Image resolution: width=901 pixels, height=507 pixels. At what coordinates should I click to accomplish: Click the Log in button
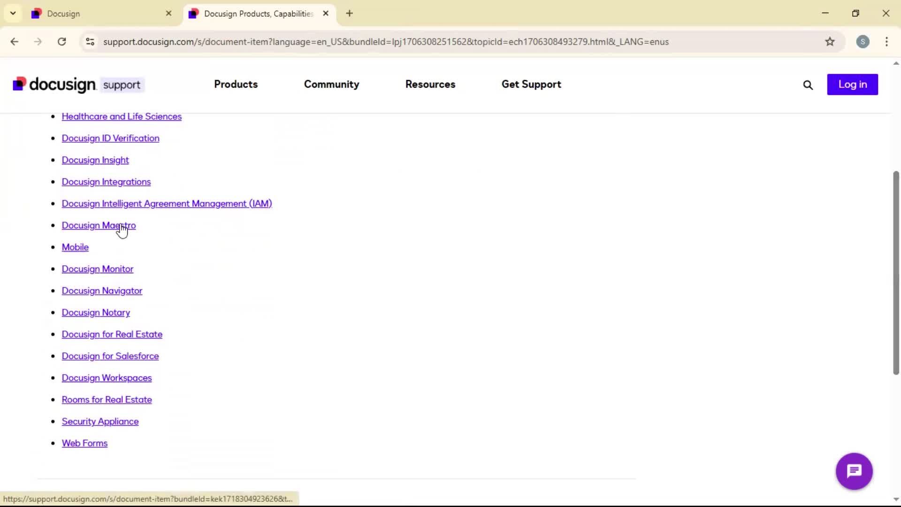(x=852, y=84)
